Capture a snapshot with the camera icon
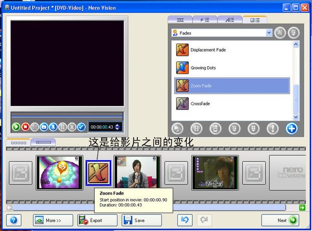This screenshot has height=231, width=312. click(x=44, y=127)
